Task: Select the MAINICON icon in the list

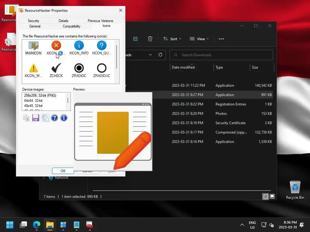Action: tap(33, 48)
